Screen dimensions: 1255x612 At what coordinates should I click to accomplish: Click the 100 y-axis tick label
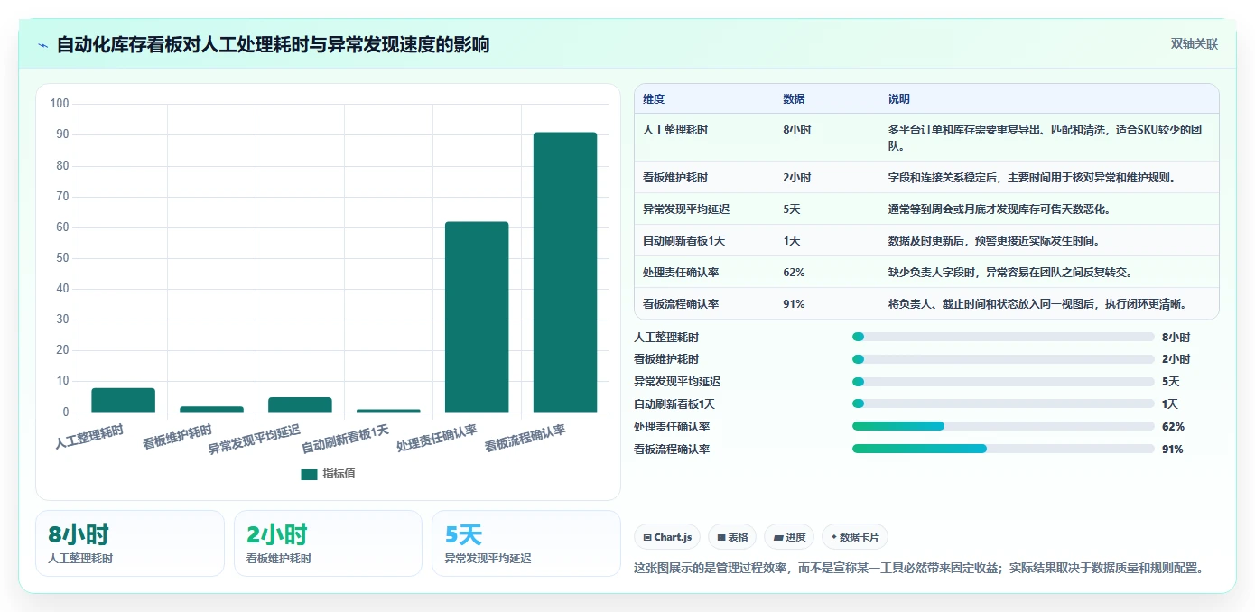(x=60, y=104)
